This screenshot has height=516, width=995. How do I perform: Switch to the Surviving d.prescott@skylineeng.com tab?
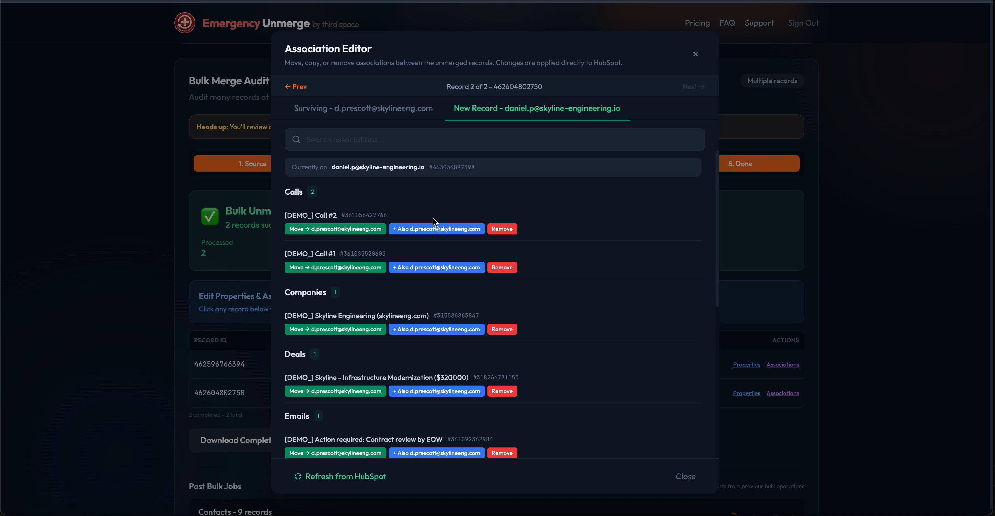(x=363, y=108)
